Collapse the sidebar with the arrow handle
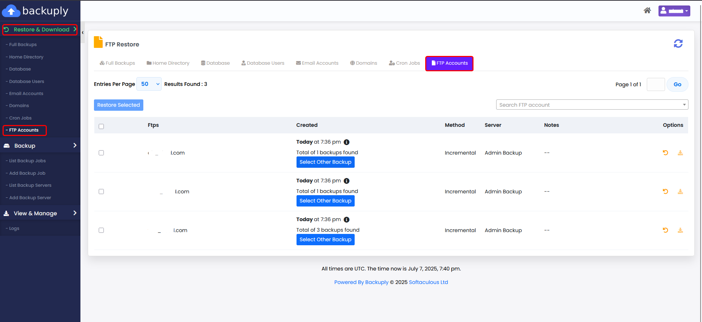 click(83, 33)
